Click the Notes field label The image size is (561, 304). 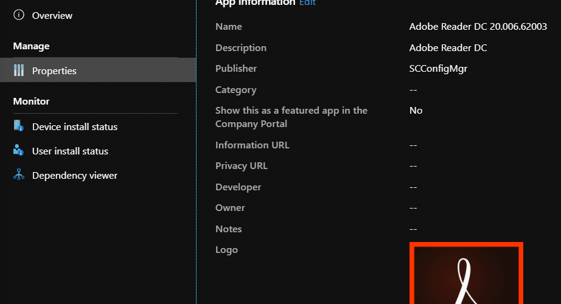229,229
